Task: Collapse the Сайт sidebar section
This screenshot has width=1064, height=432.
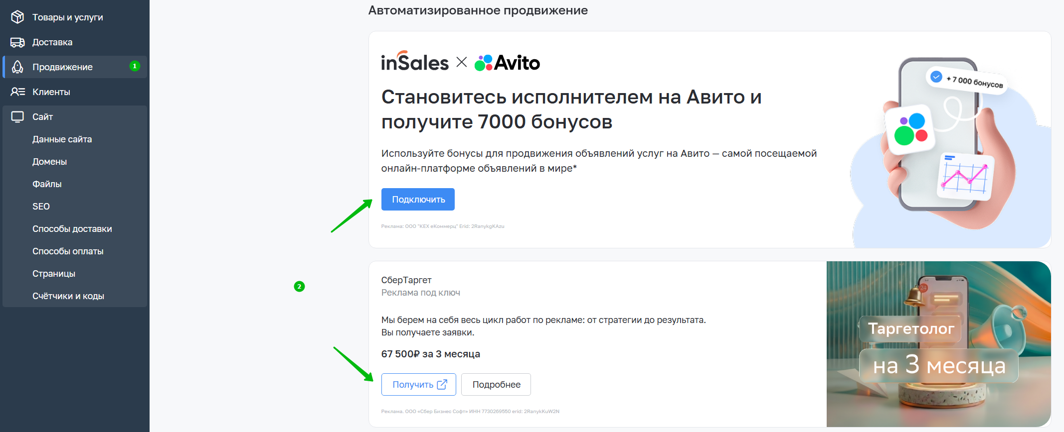Action: pos(75,117)
